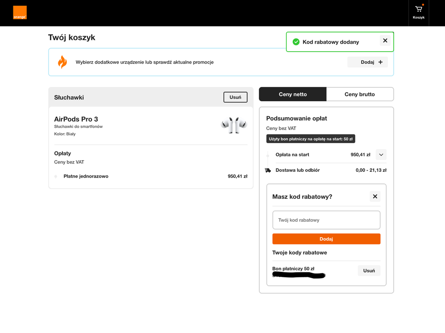
Task: Click the Użyty bon płatniczy badge
Action: (x=310, y=139)
